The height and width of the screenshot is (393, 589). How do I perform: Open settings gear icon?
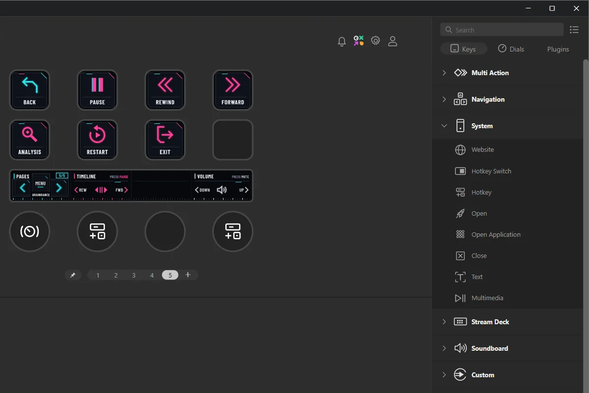[375, 41]
